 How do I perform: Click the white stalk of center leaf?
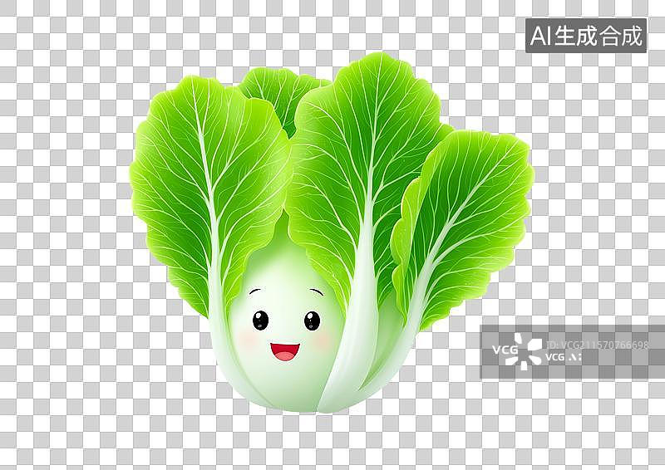[349, 349]
